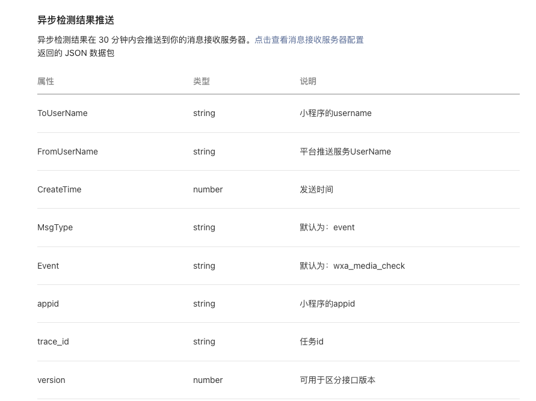Select the number type in the version row
Image resolution: width=536 pixels, height=401 pixels.
click(x=208, y=380)
